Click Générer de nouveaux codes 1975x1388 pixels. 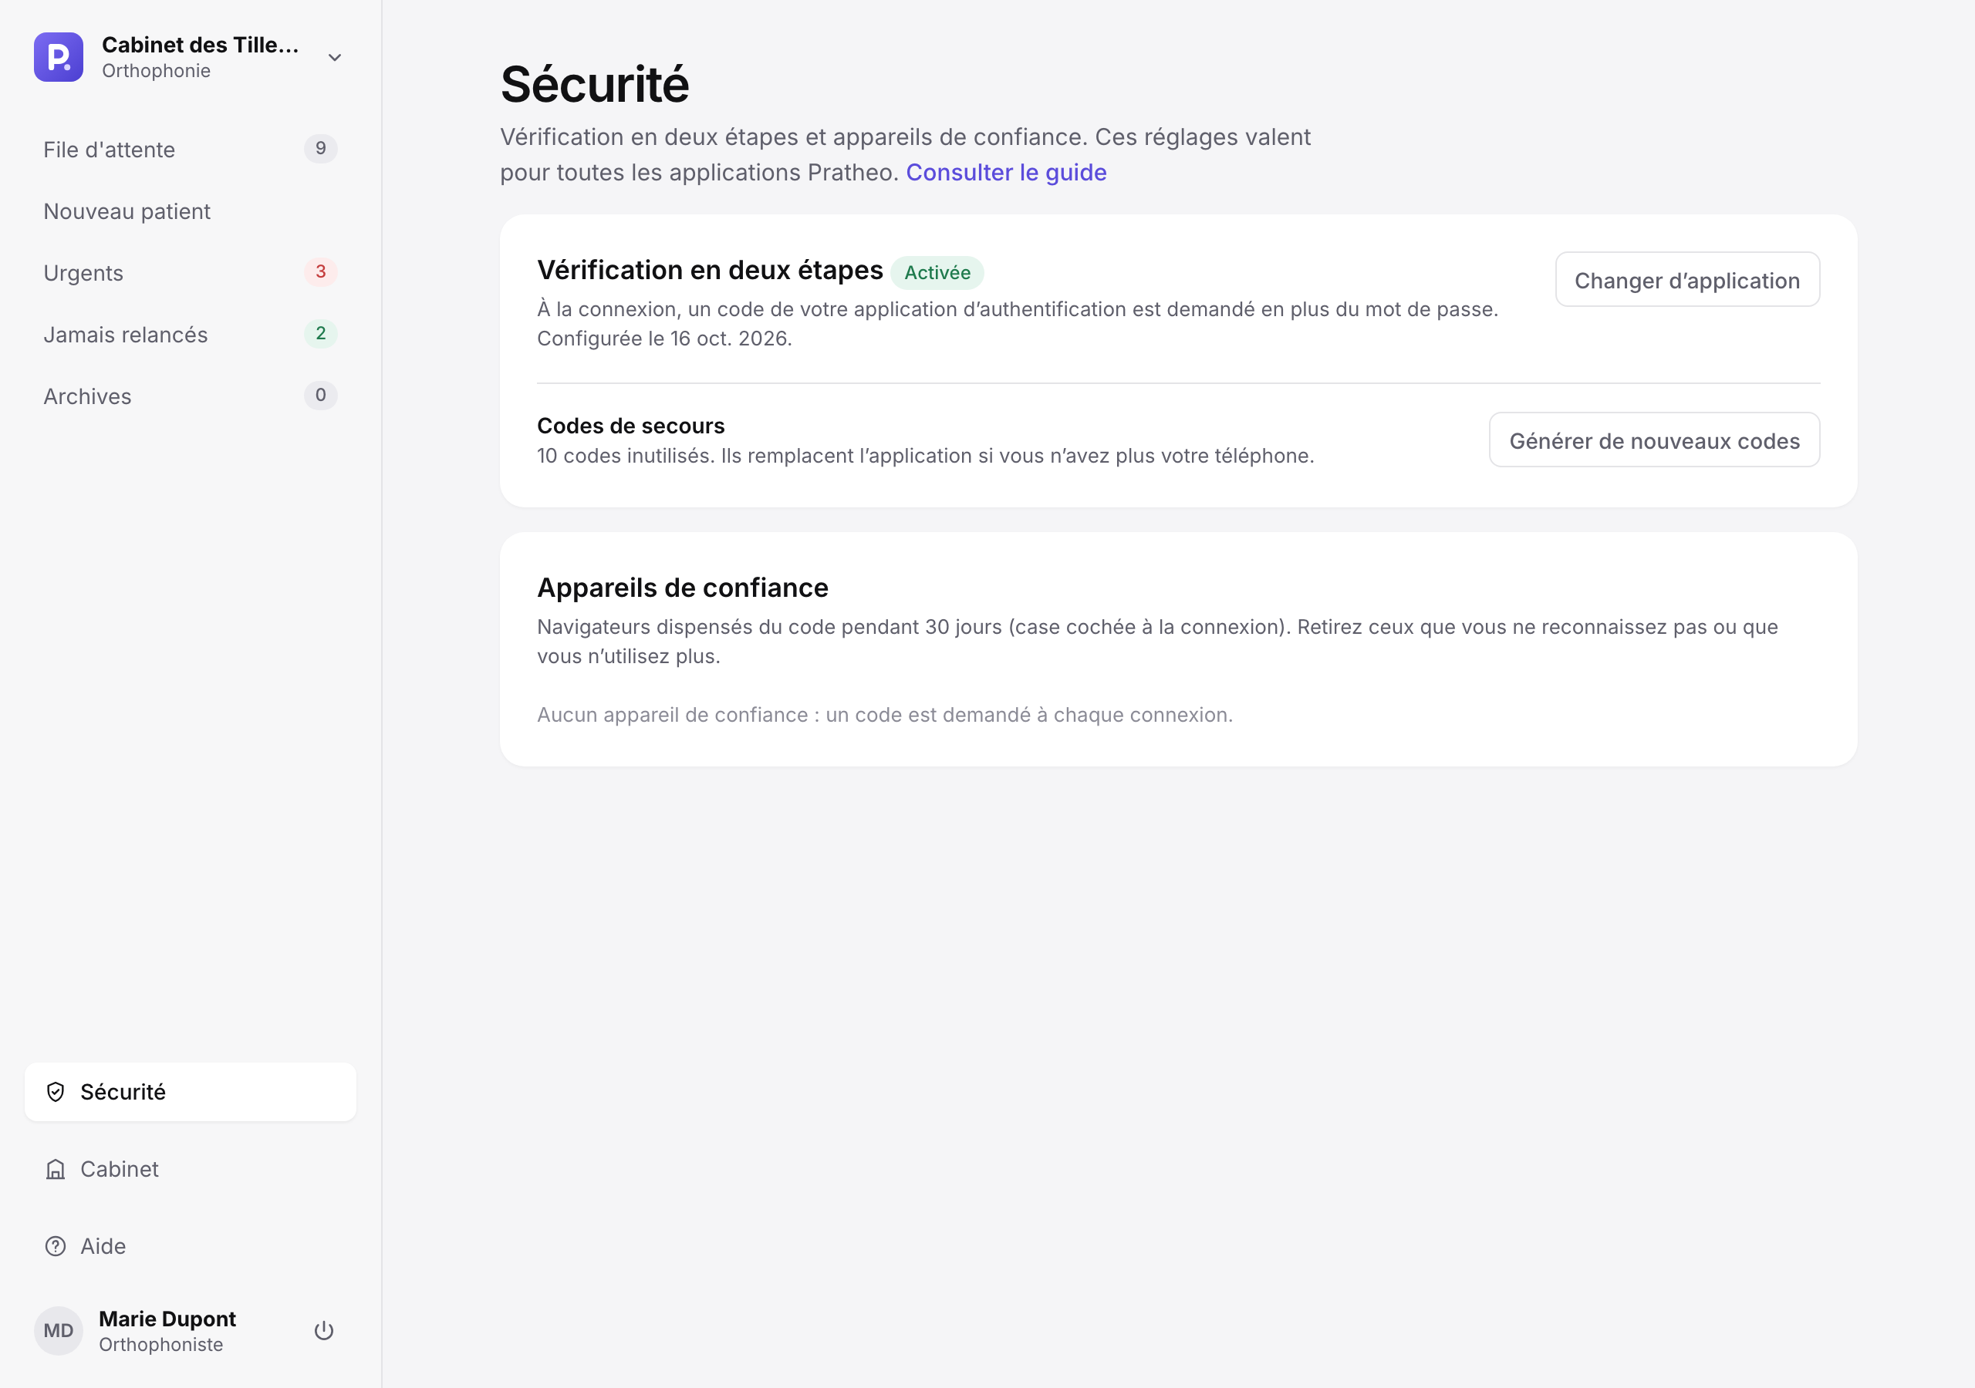click(x=1653, y=440)
